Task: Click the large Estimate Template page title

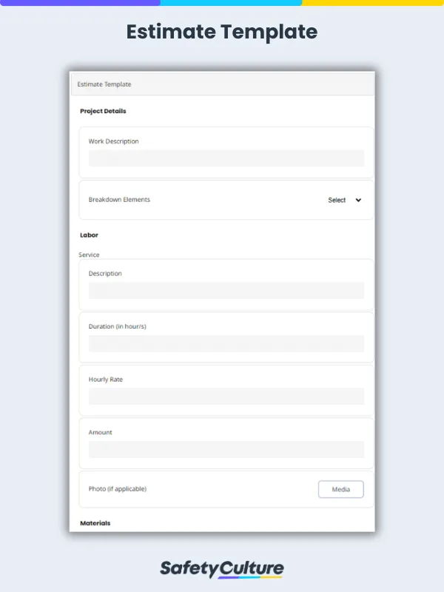Action: (x=222, y=32)
